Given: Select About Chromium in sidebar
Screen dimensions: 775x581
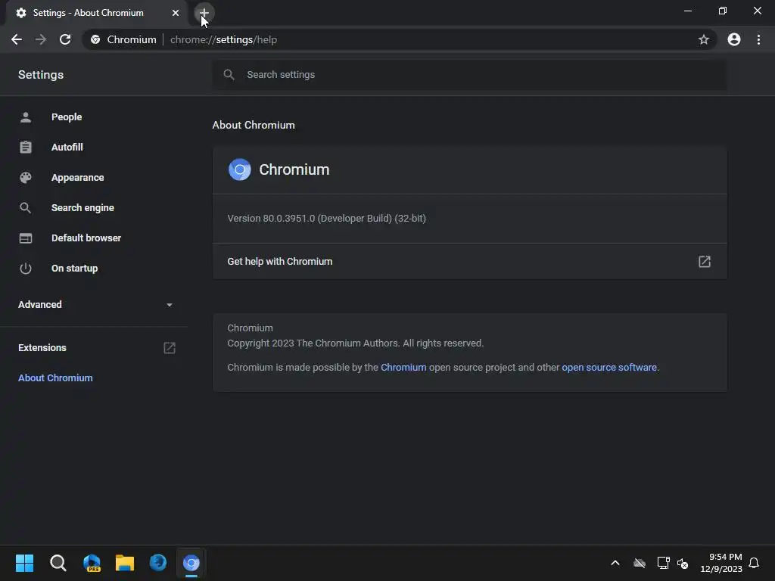Looking at the screenshot, I should tap(55, 378).
